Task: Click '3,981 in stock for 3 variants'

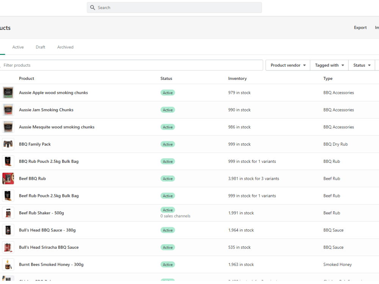Action: tap(254, 178)
